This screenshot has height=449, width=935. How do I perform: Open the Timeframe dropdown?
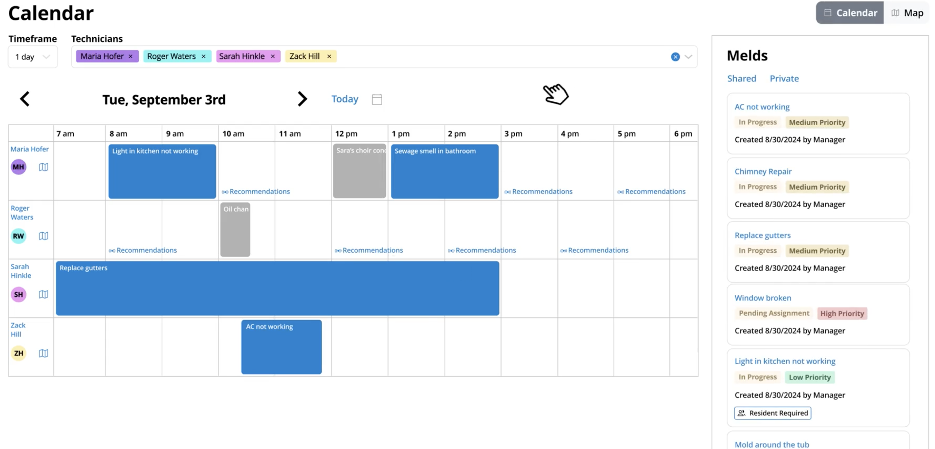tap(32, 57)
